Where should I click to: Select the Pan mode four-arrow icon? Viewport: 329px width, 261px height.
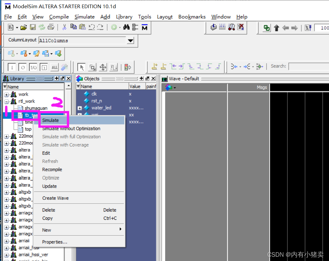point(103,67)
